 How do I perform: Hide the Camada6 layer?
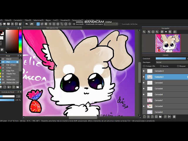[144, 89]
